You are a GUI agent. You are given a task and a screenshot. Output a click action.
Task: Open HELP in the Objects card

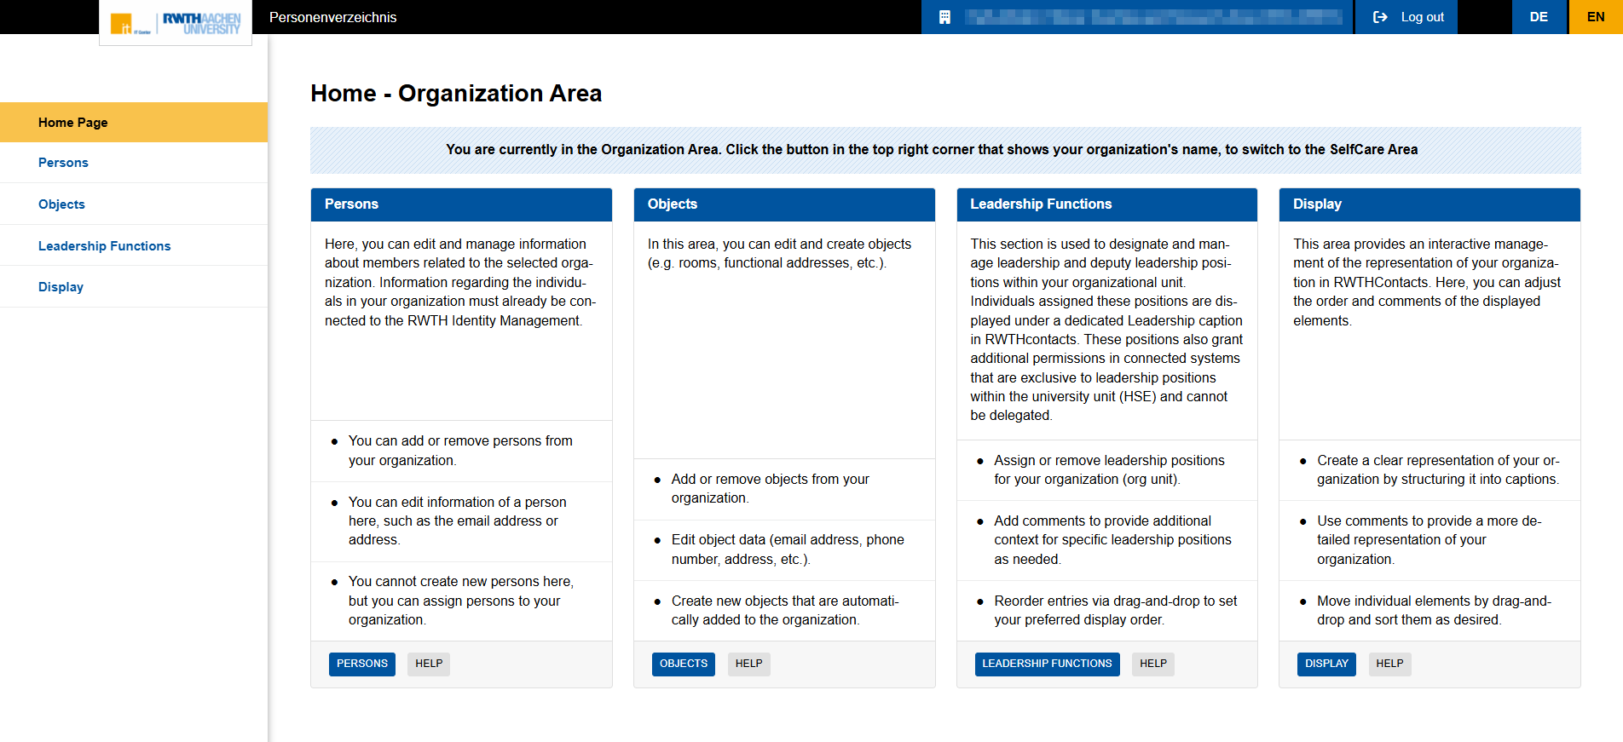[x=749, y=664]
